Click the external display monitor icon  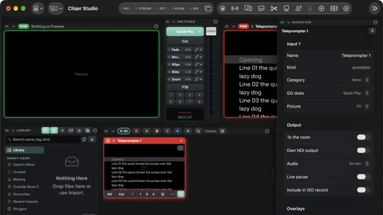[286, 9]
